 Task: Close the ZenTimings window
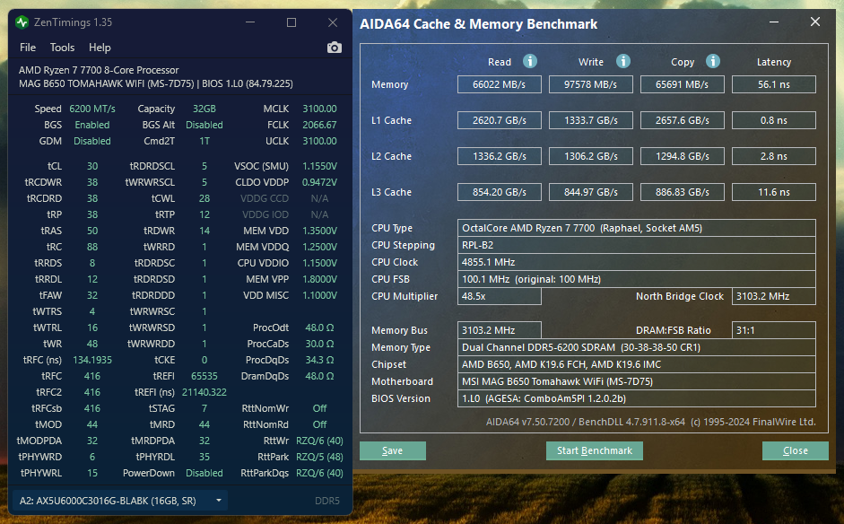(x=333, y=22)
